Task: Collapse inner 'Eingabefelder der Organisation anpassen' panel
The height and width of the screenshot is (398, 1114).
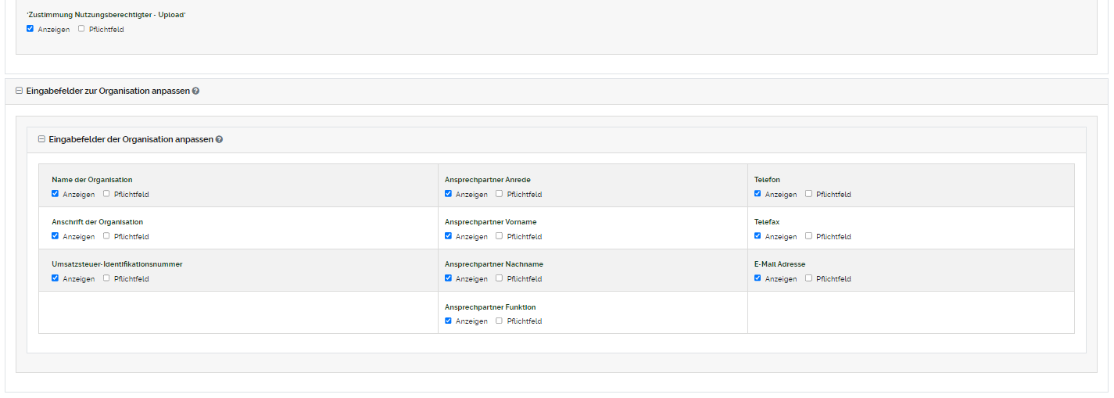Action: pos(41,140)
